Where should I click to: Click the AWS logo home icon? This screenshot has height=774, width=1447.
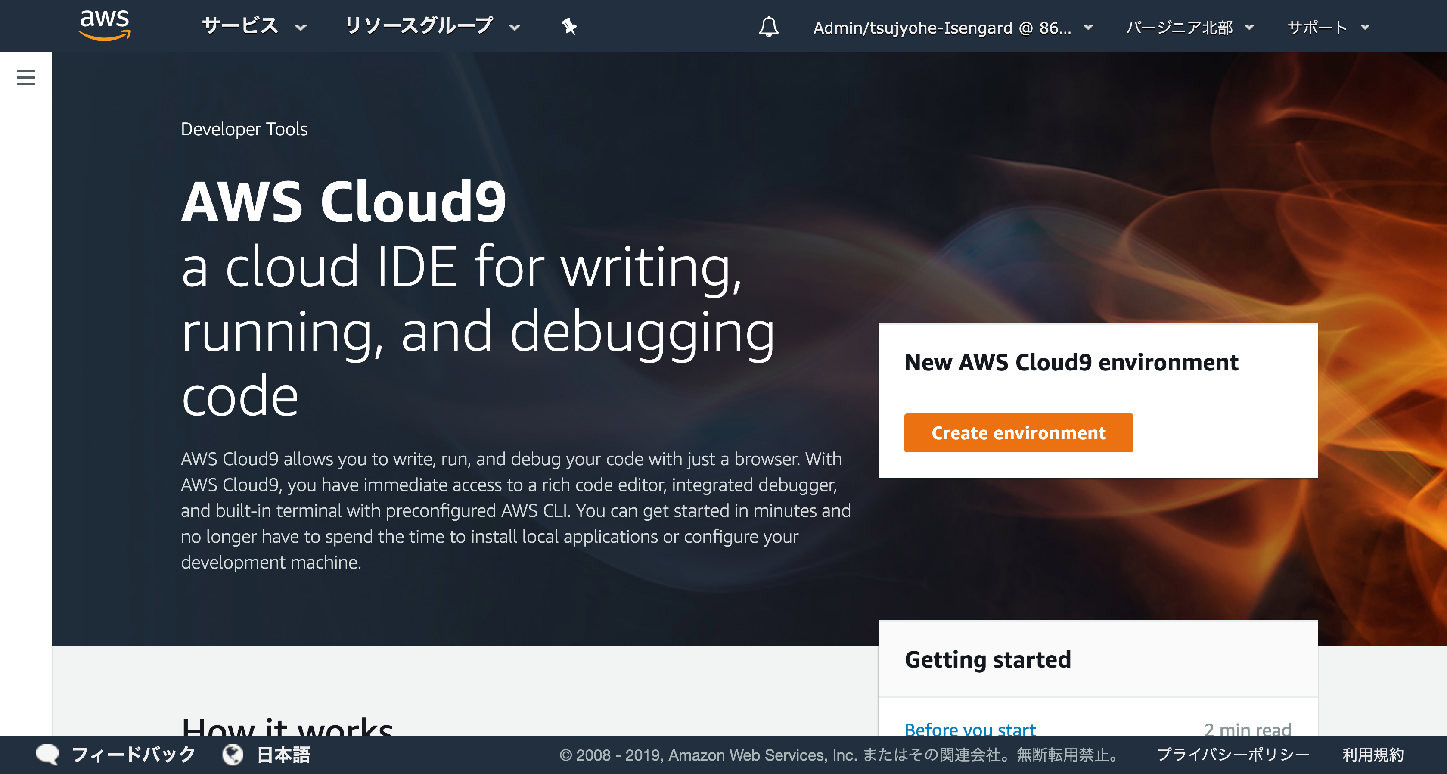(105, 25)
